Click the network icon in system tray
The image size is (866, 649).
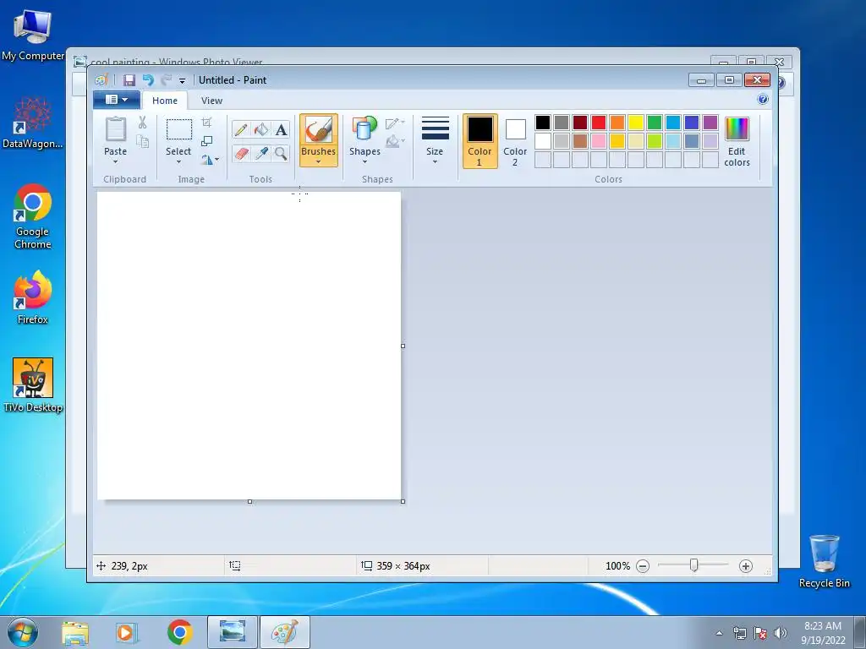pos(739,633)
